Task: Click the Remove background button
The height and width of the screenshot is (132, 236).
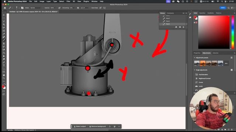Action: [97, 126]
